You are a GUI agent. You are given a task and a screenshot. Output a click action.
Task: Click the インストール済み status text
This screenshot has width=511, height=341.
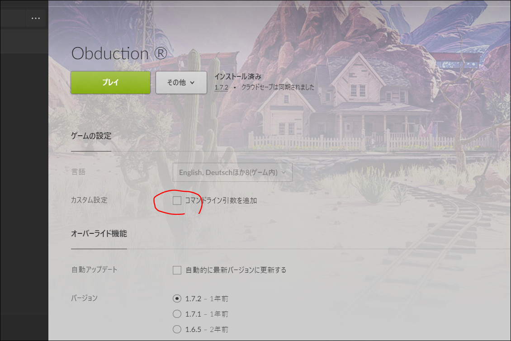tap(238, 76)
